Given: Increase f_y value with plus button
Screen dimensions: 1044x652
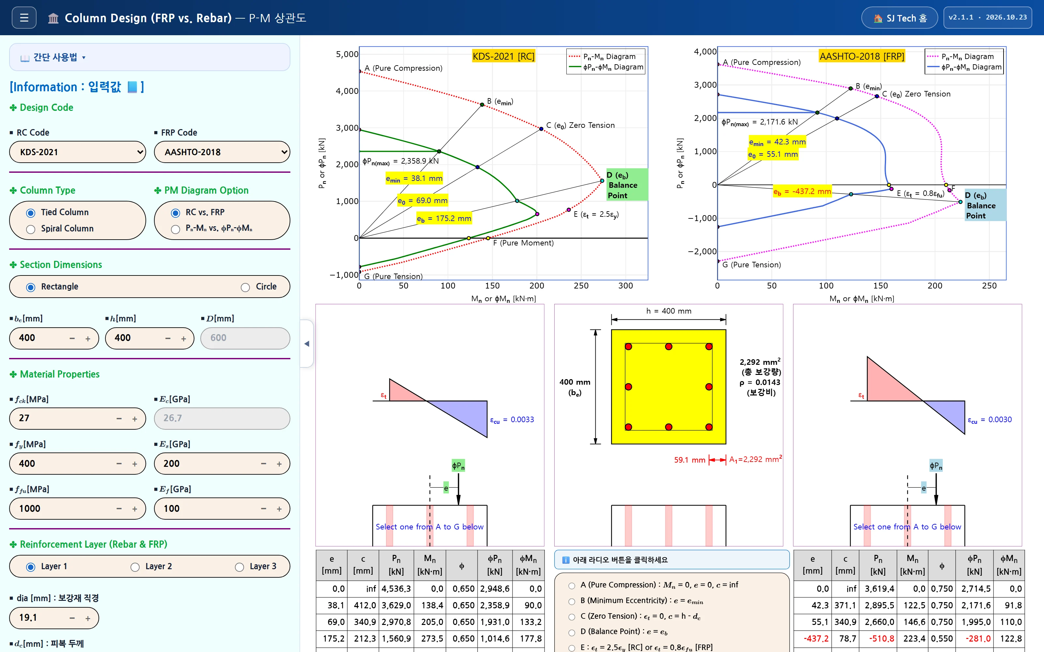Looking at the screenshot, I should [x=135, y=464].
